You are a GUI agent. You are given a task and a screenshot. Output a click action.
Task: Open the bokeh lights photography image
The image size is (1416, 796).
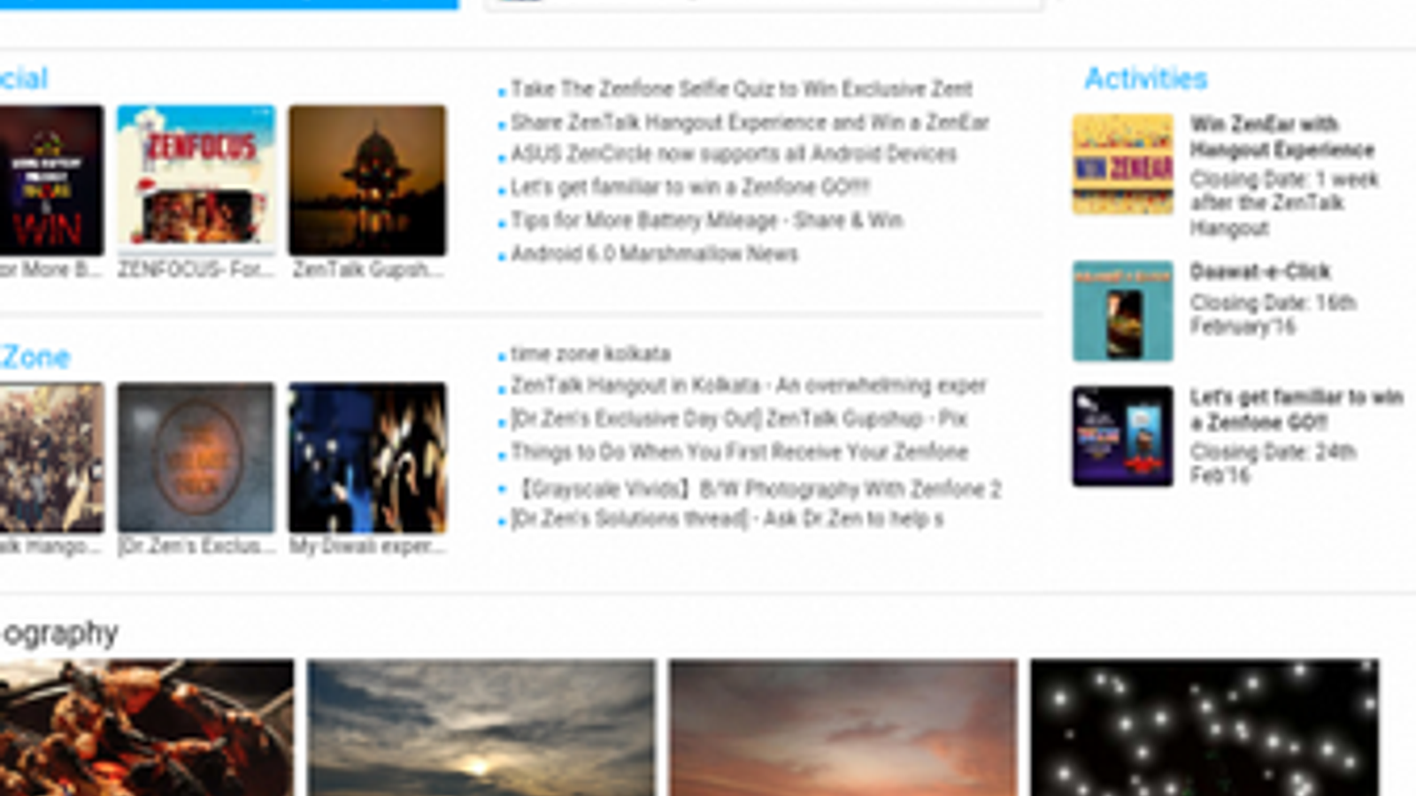1204,727
